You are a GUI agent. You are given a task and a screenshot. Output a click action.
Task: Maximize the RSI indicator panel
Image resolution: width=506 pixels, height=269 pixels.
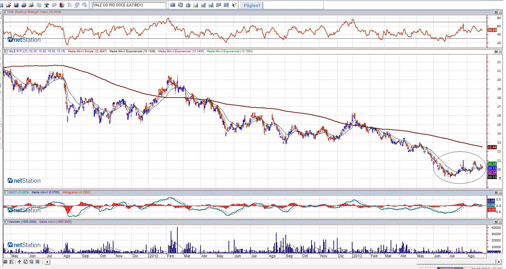click(x=496, y=12)
